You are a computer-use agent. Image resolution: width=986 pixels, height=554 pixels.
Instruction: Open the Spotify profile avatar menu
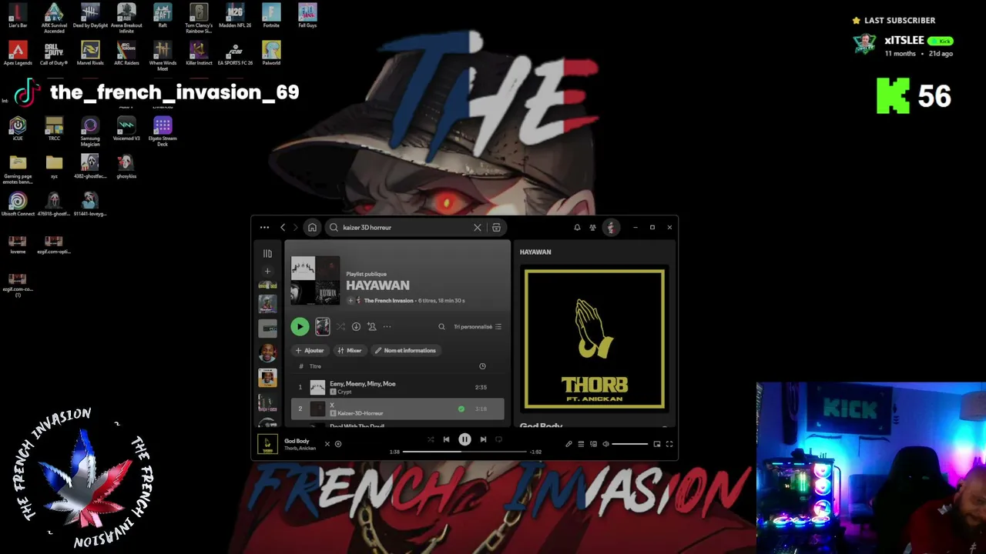611,227
